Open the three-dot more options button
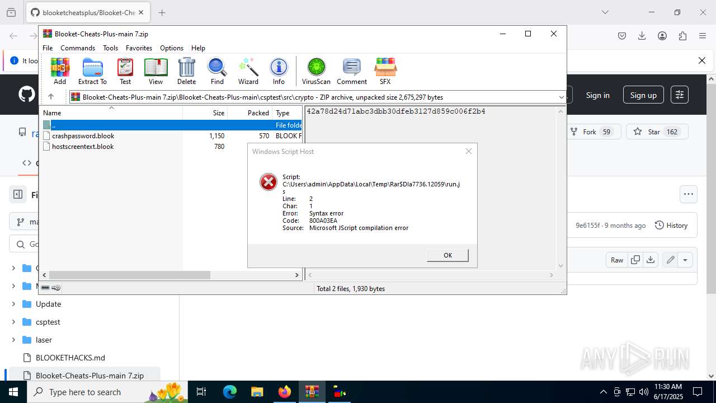The height and width of the screenshot is (403, 716). point(689,194)
